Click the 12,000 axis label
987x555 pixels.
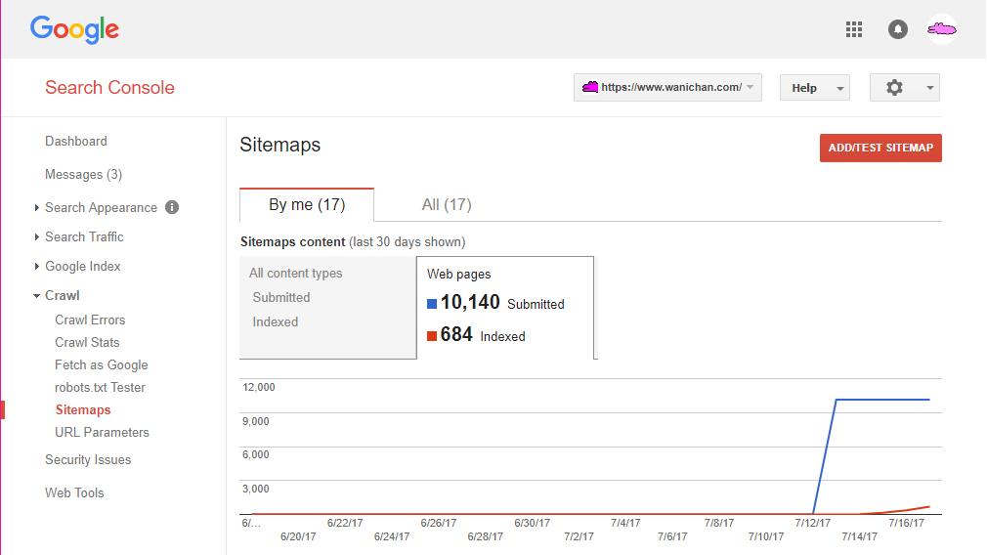259,387
